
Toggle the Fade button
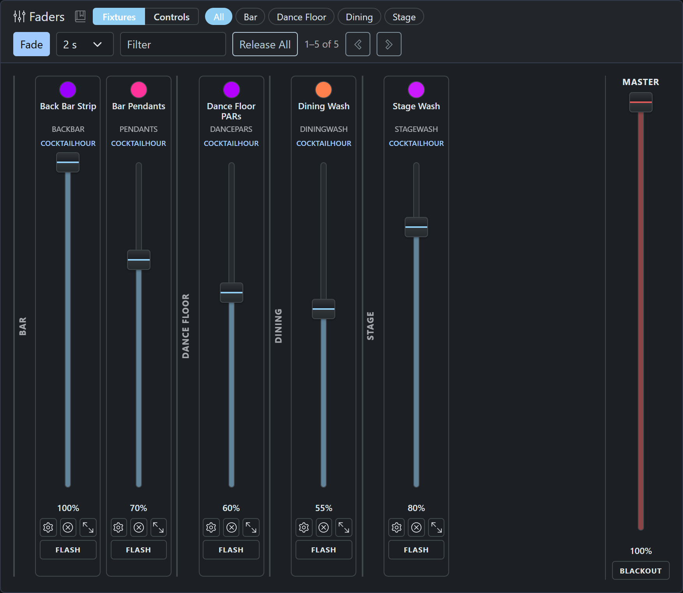point(32,44)
